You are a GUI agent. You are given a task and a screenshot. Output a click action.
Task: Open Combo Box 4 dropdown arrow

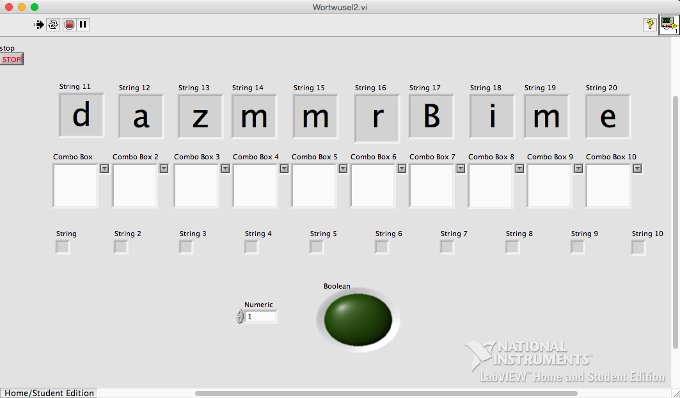pyautogui.click(x=285, y=168)
